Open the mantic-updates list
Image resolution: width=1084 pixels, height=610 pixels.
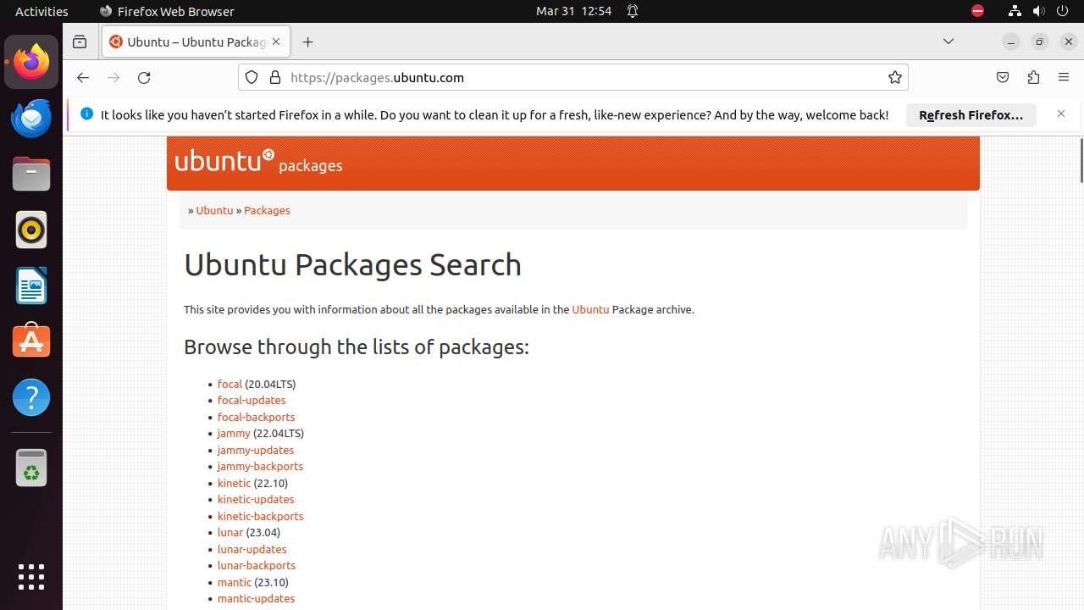[x=256, y=598]
